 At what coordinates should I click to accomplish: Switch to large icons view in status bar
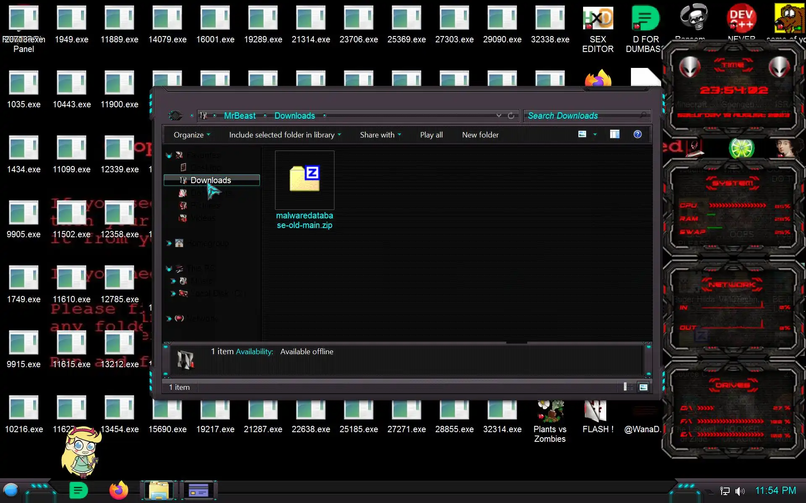pos(643,387)
